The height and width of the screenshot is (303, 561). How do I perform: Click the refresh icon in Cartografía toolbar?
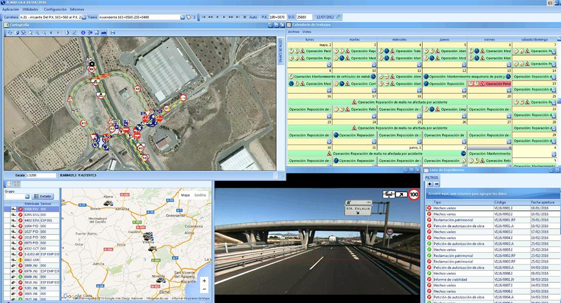(9, 33)
